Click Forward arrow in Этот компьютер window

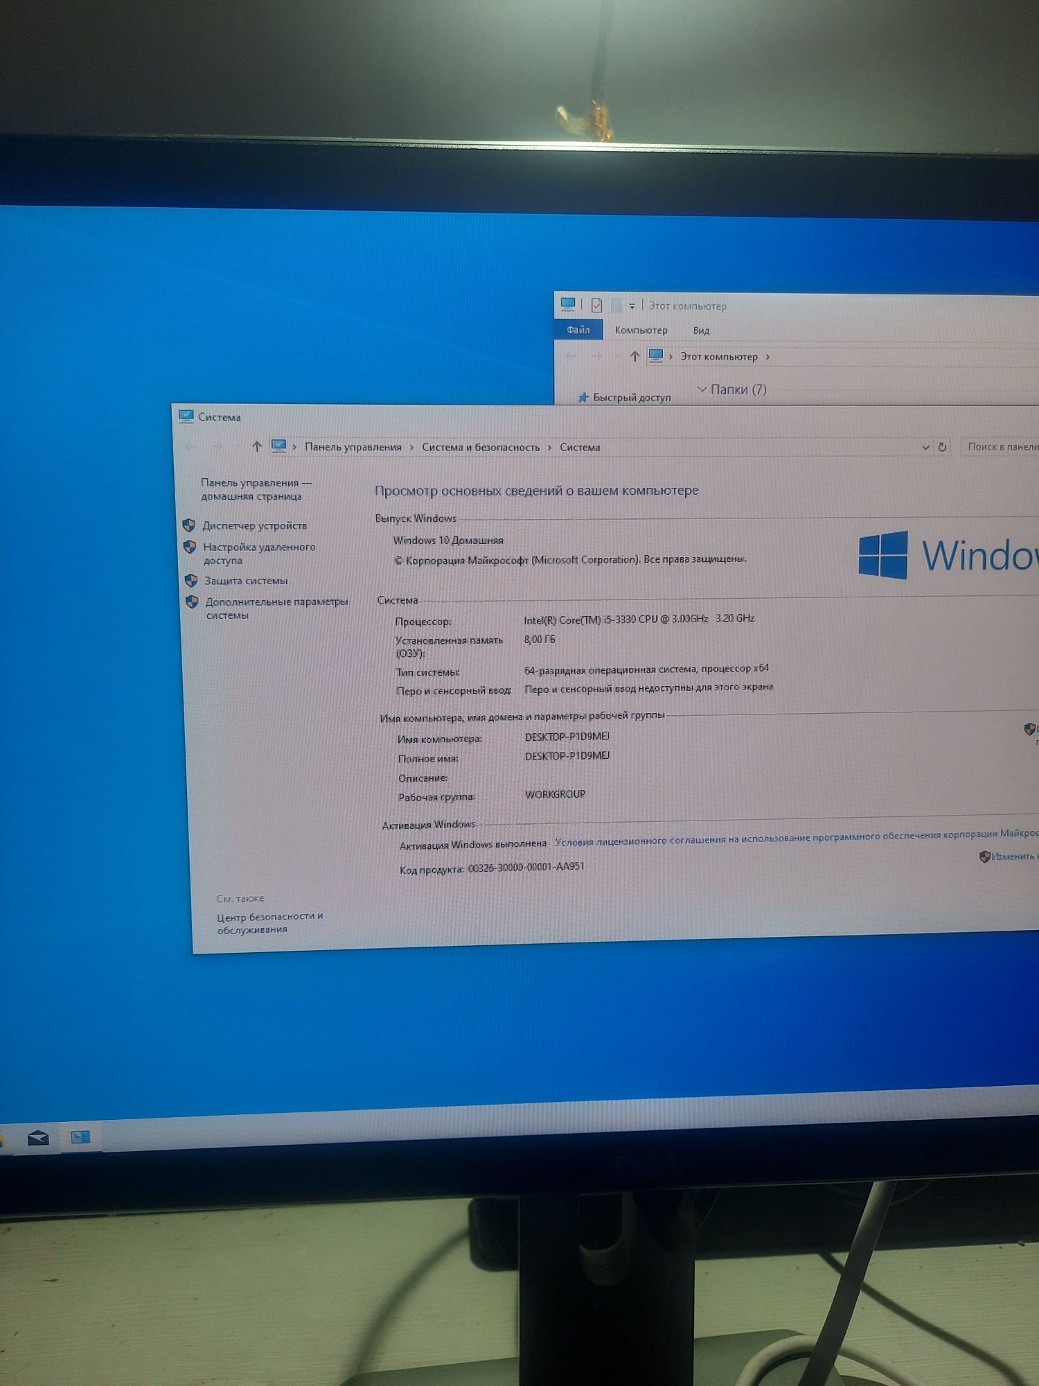596,356
